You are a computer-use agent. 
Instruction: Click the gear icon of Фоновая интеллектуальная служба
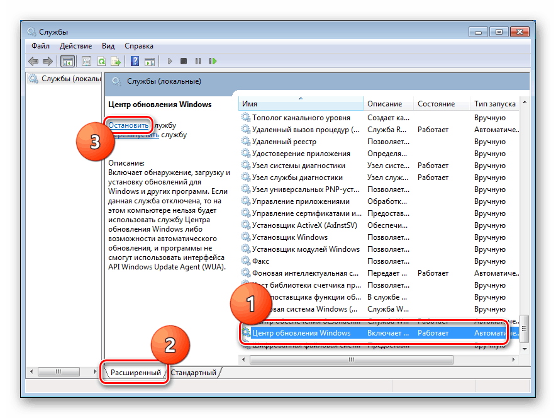(x=246, y=273)
